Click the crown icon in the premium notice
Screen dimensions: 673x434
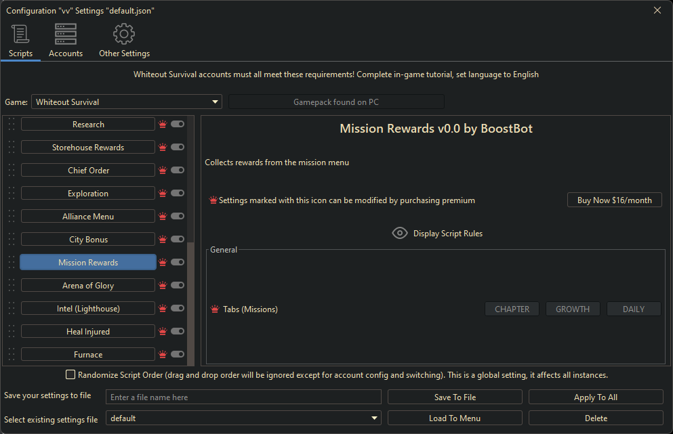point(213,200)
